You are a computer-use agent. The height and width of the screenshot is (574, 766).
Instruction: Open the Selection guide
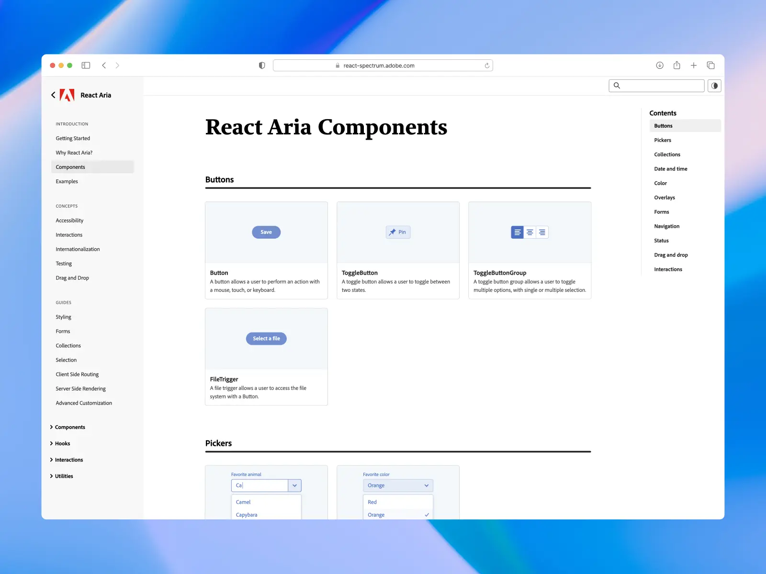click(66, 360)
